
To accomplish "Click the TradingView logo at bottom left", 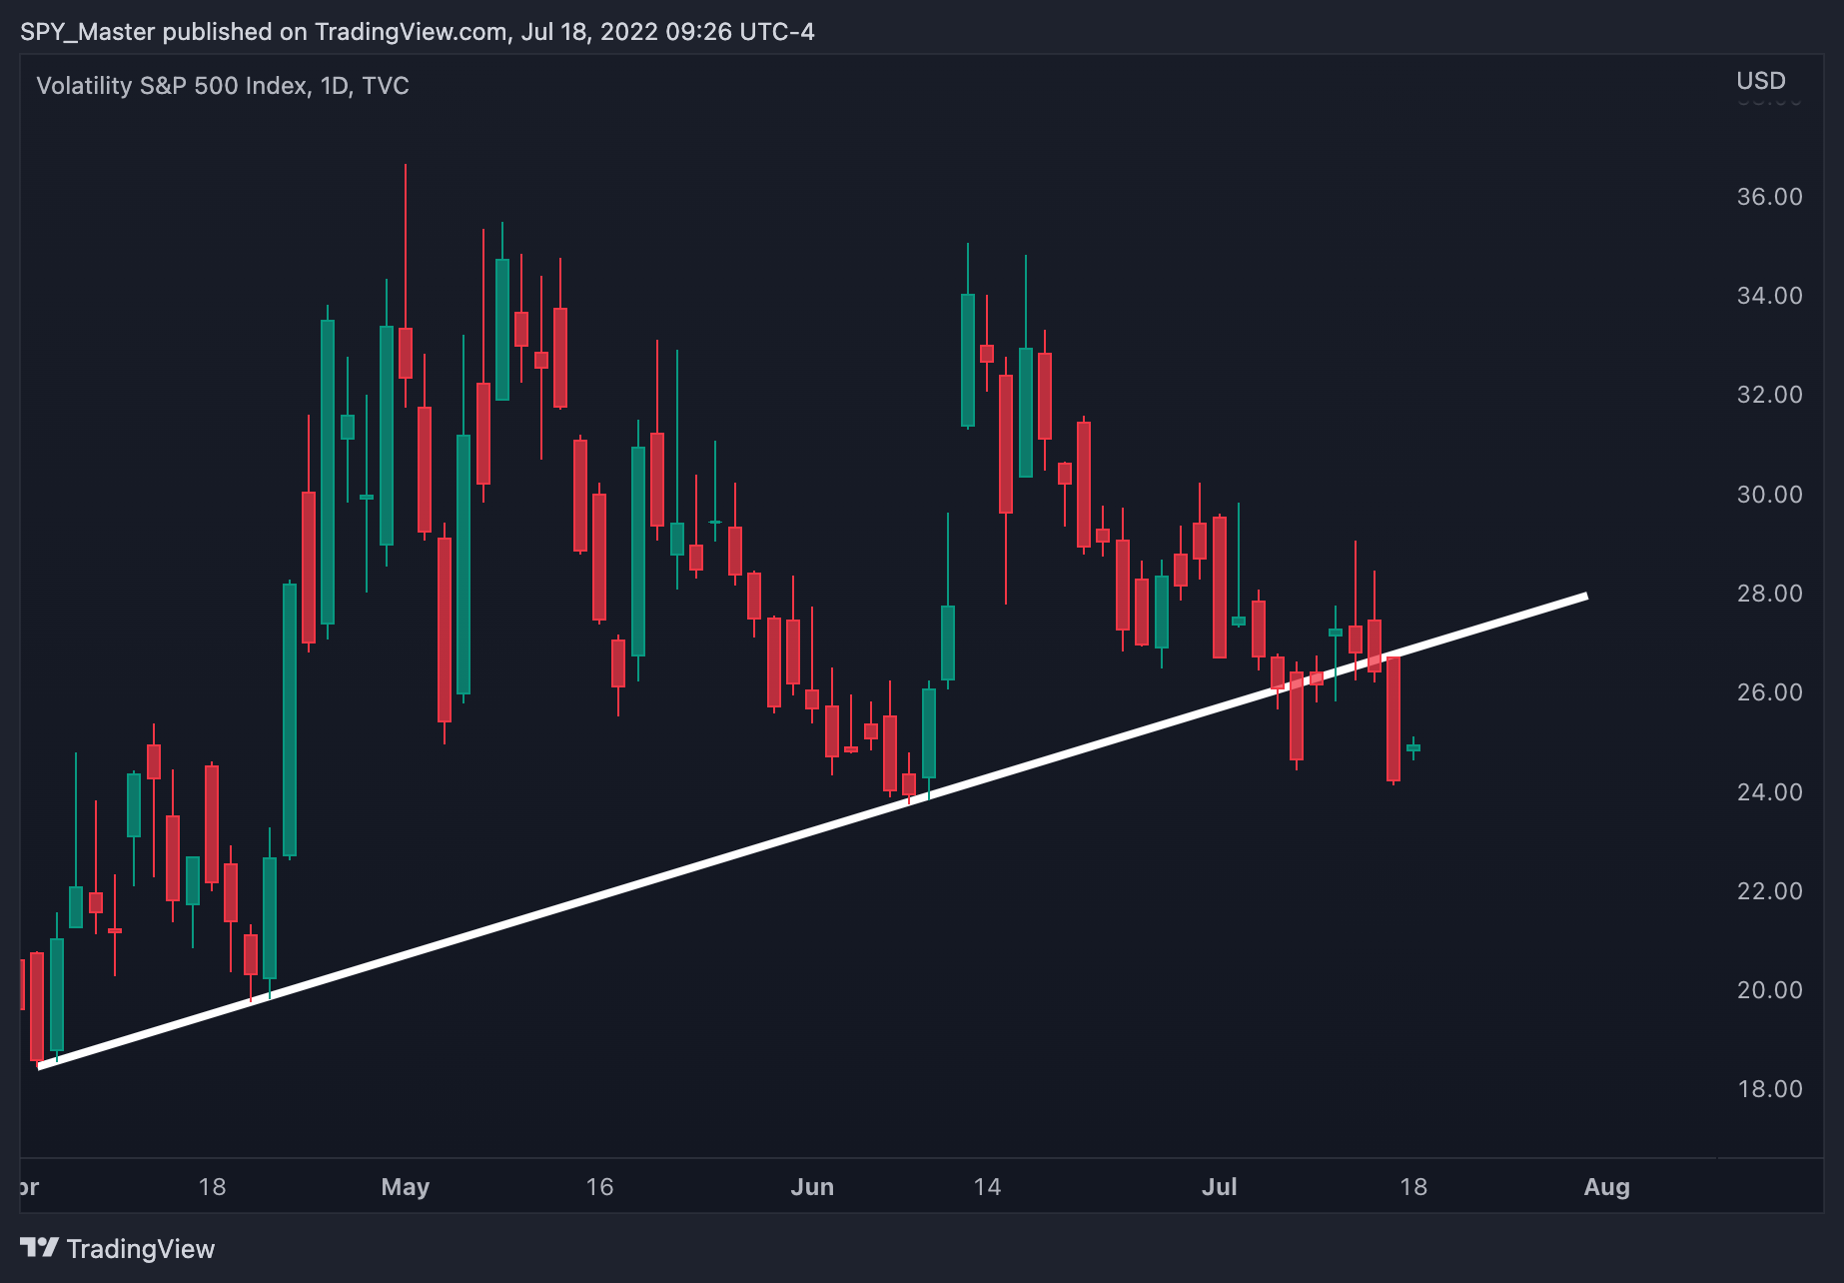I will pyautogui.click(x=117, y=1249).
